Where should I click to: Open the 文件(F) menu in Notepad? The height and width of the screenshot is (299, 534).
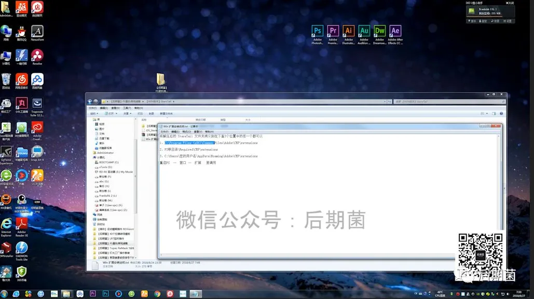[165, 132]
